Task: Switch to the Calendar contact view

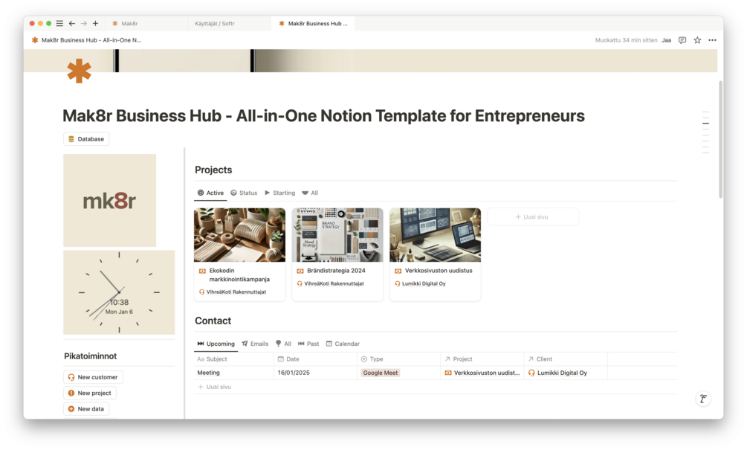Action: (343, 344)
